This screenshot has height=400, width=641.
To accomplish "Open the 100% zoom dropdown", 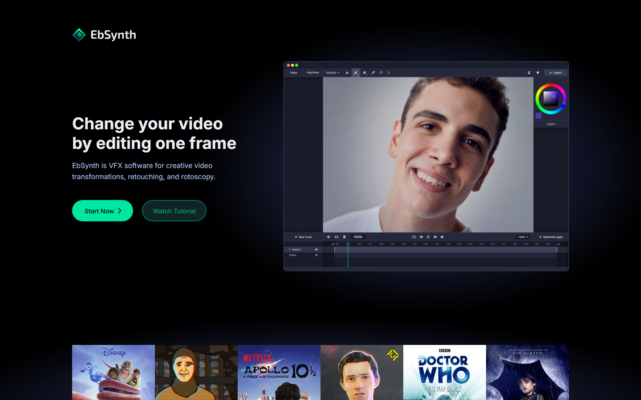I will (x=523, y=237).
